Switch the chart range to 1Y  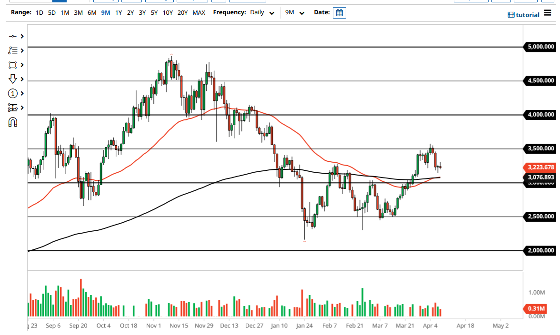(x=118, y=13)
